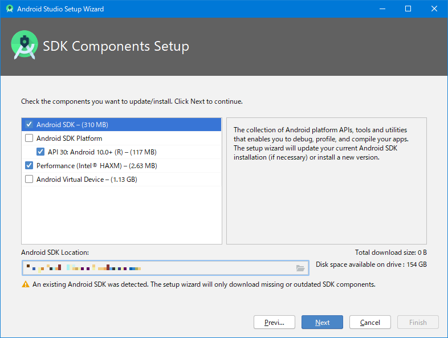Close the Setup Wizard window

[434, 9]
